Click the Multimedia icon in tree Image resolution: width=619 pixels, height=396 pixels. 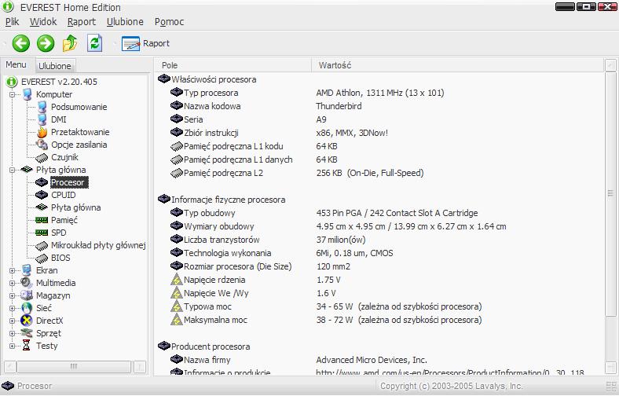(x=27, y=283)
